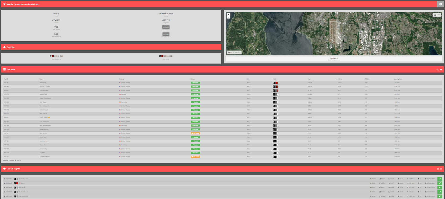Click Canada flag in Robert Reid row
445x199 pixels.
pyautogui.click(x=120, y=94)
